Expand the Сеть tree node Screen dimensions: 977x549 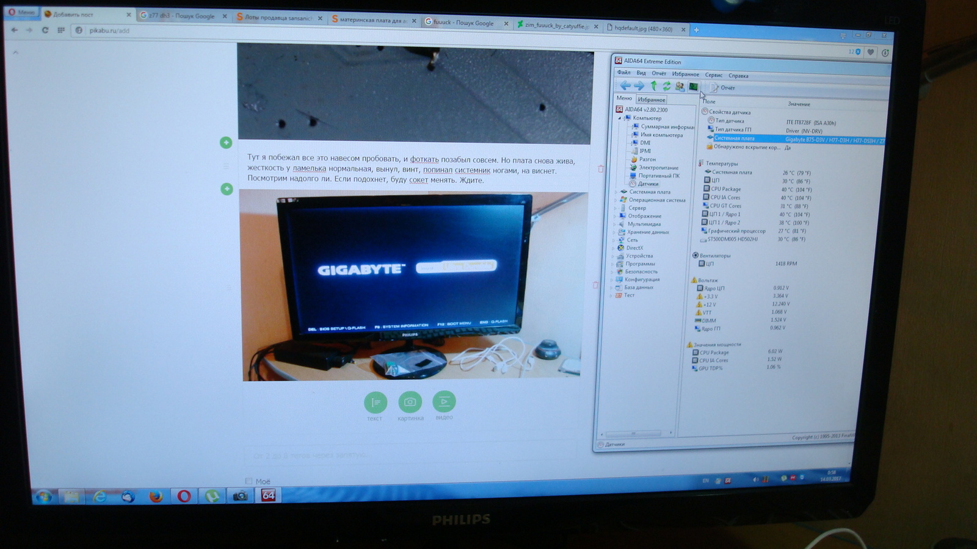[613, 240]
